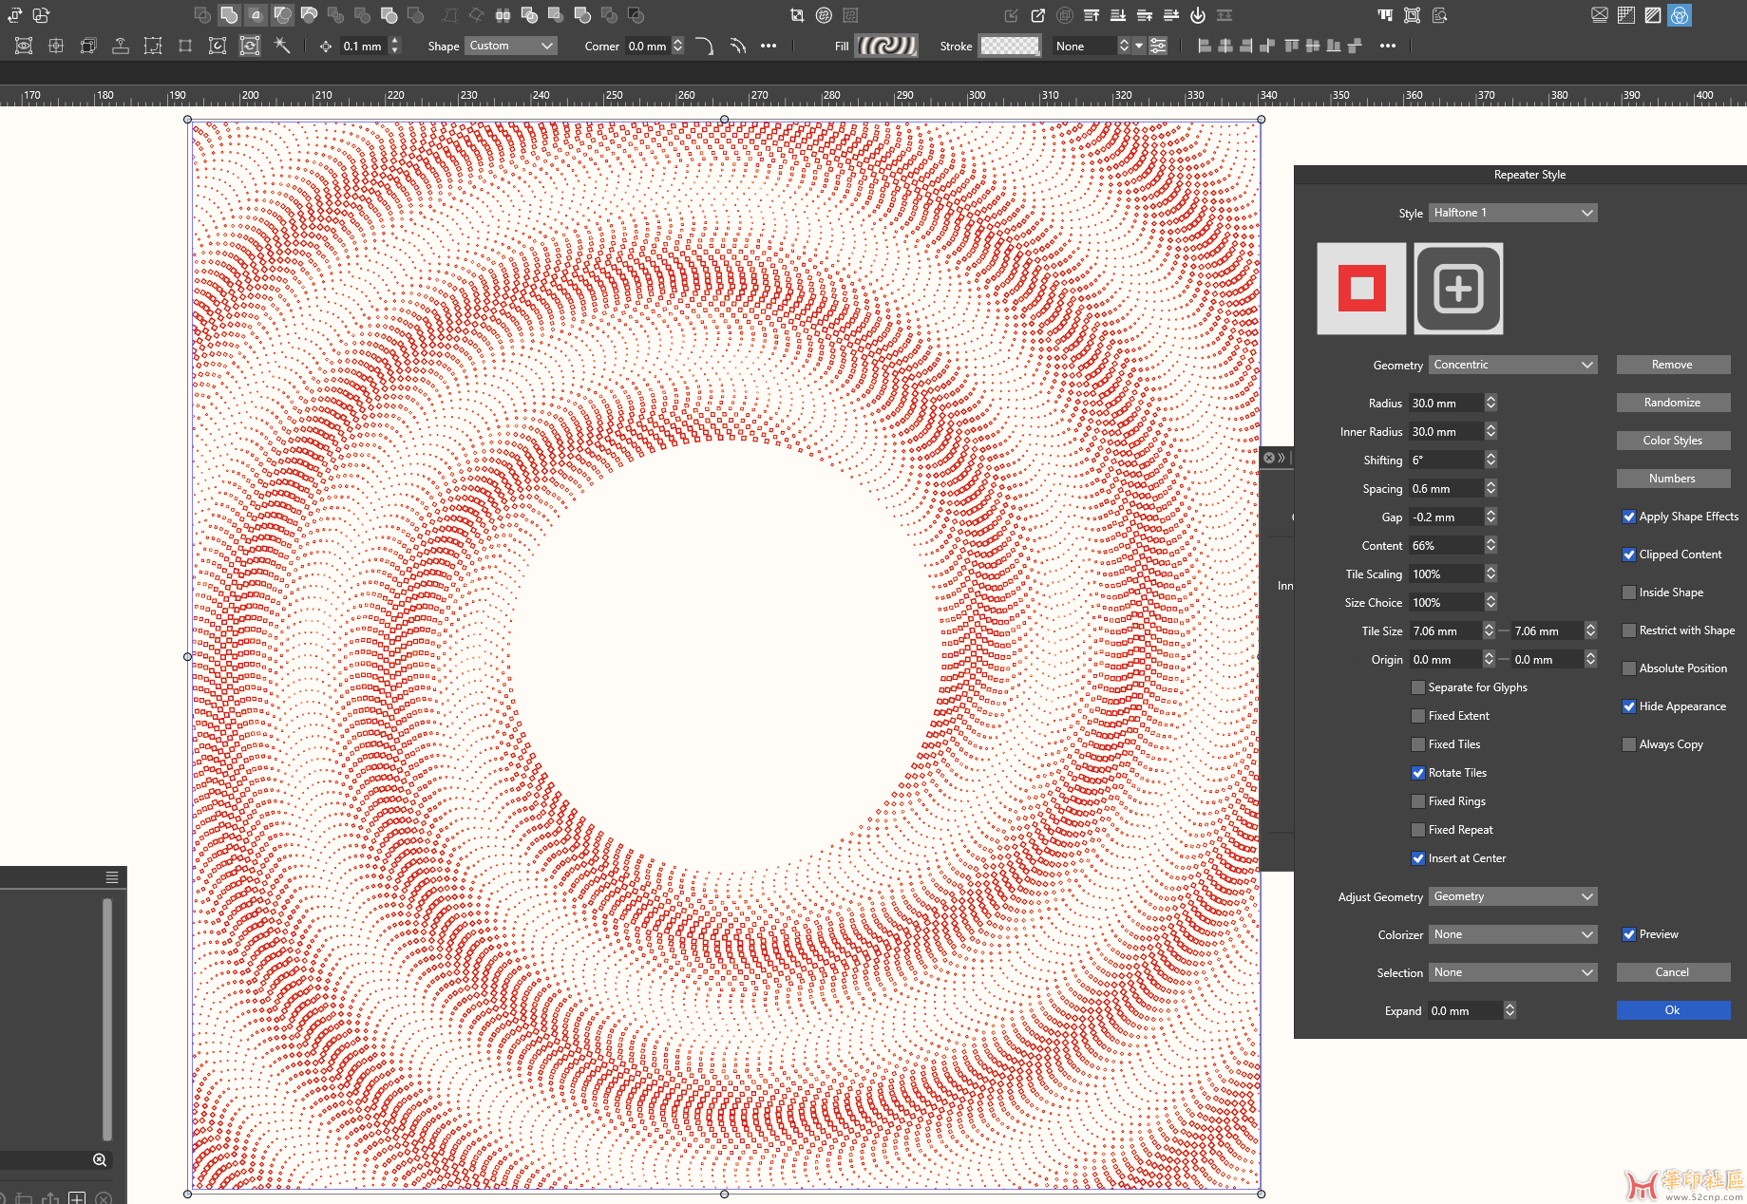Viewport: 1747px width, 1204px height.
Task: Turn off Rotate Tiles checkbox
Action: tap(1418, 773)
